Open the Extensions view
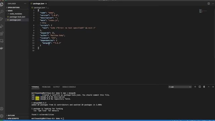This screenshot has width=215, height=121. click(2, 34)
